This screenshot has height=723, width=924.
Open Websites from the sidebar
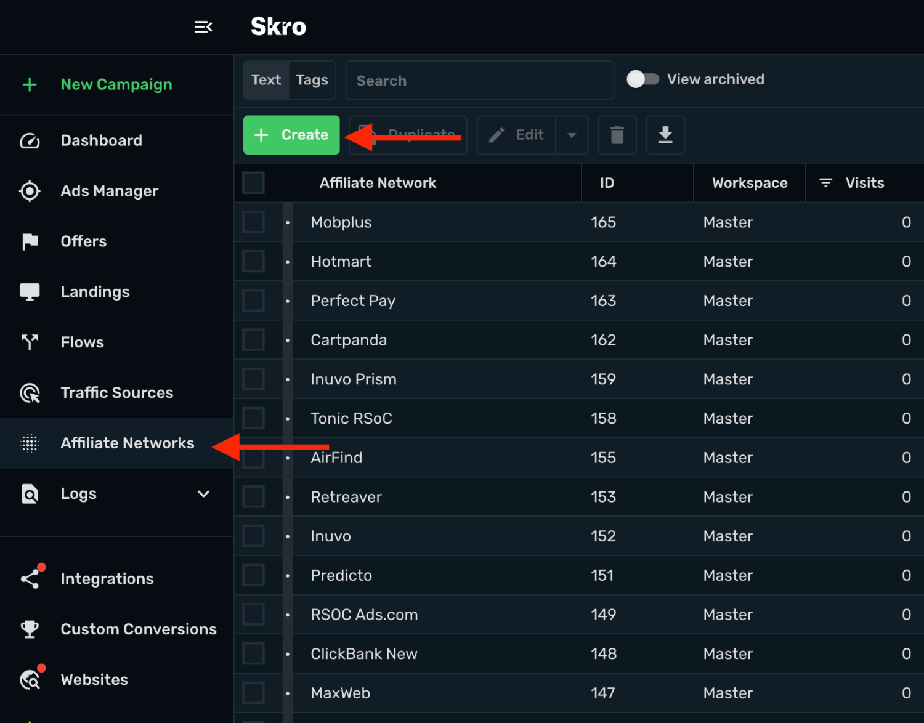pos(94,680)
